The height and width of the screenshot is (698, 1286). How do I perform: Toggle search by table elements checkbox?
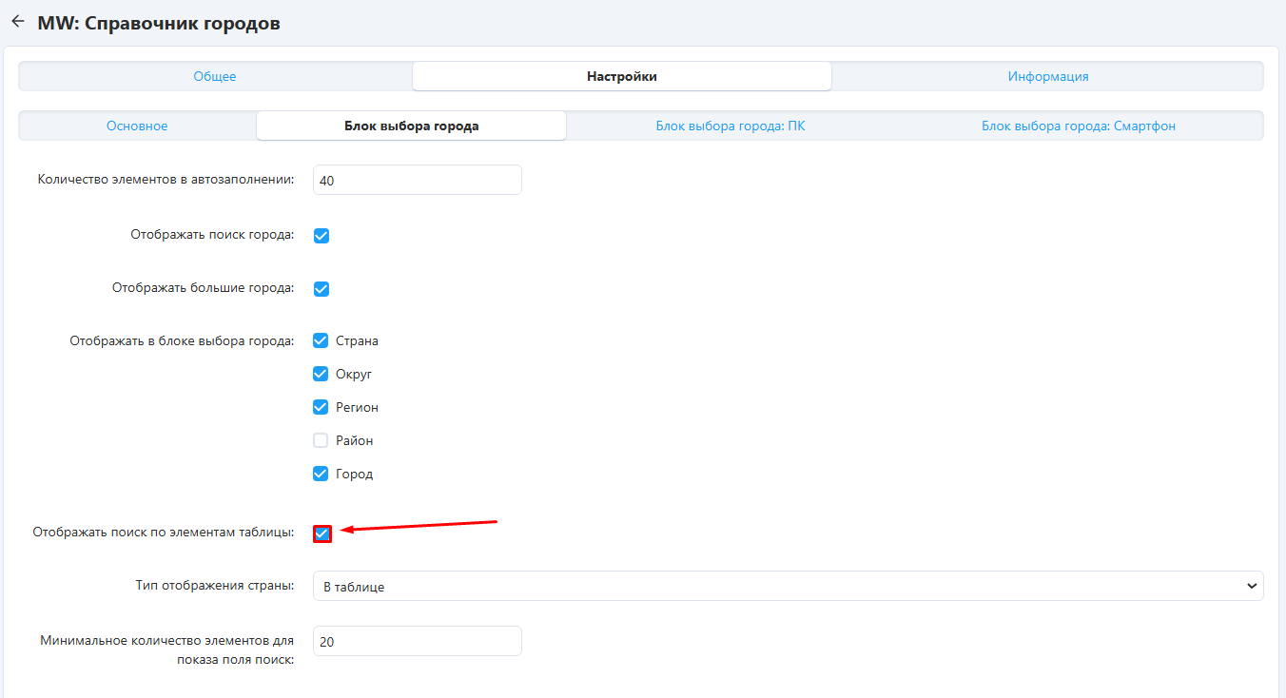click(322, 533)
